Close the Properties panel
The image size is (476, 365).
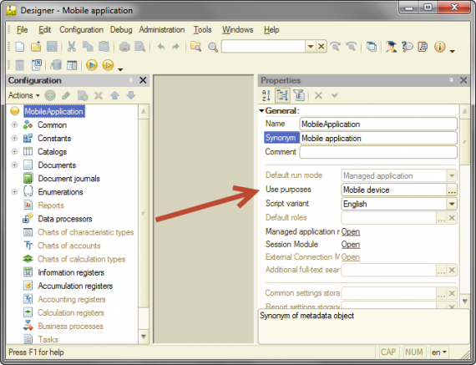pos(463,80)
